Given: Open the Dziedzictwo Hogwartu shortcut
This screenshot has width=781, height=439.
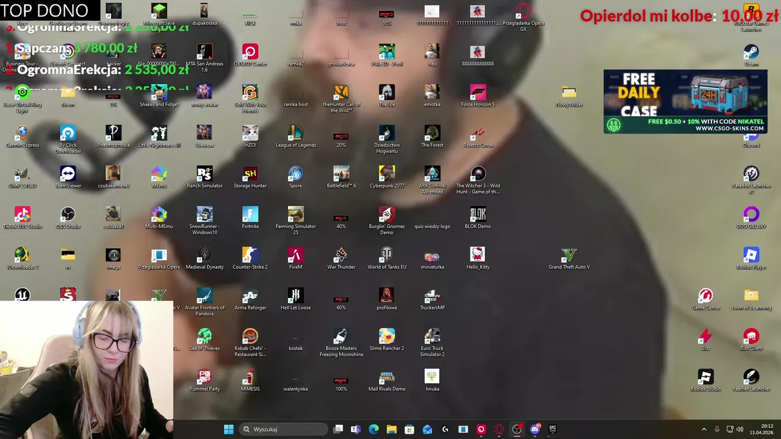Looking at the screenshot, I should point(387,140).
